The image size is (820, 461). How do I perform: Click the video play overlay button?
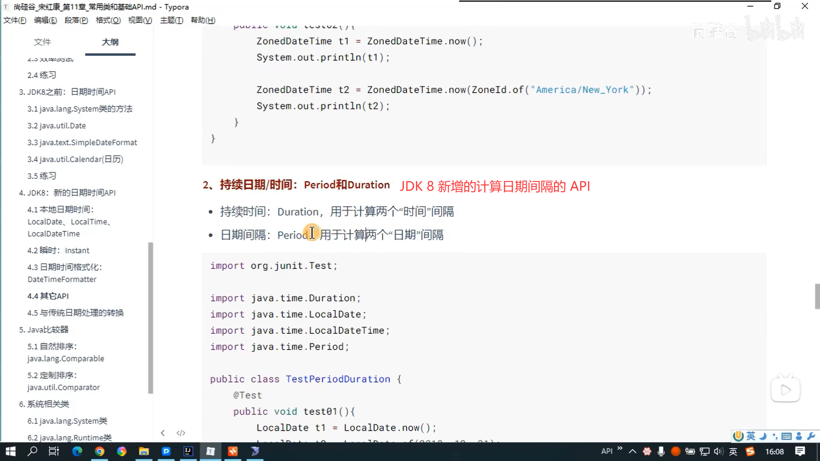(785, 390)
